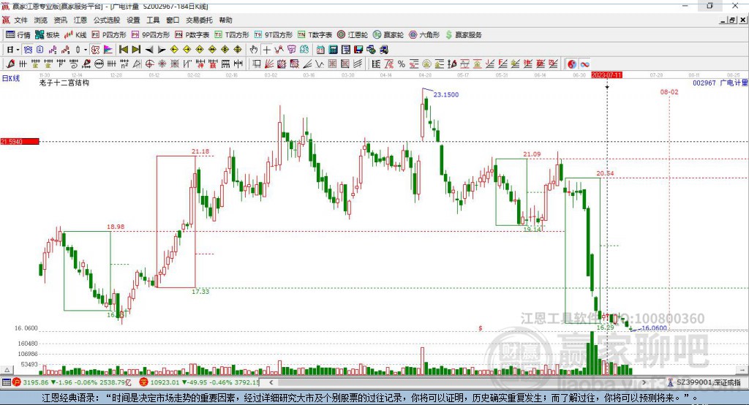Screen dimensions: 749x405
Task: Open the T四方形 tool
Action: pyautogui.click(x=232, y=35)
